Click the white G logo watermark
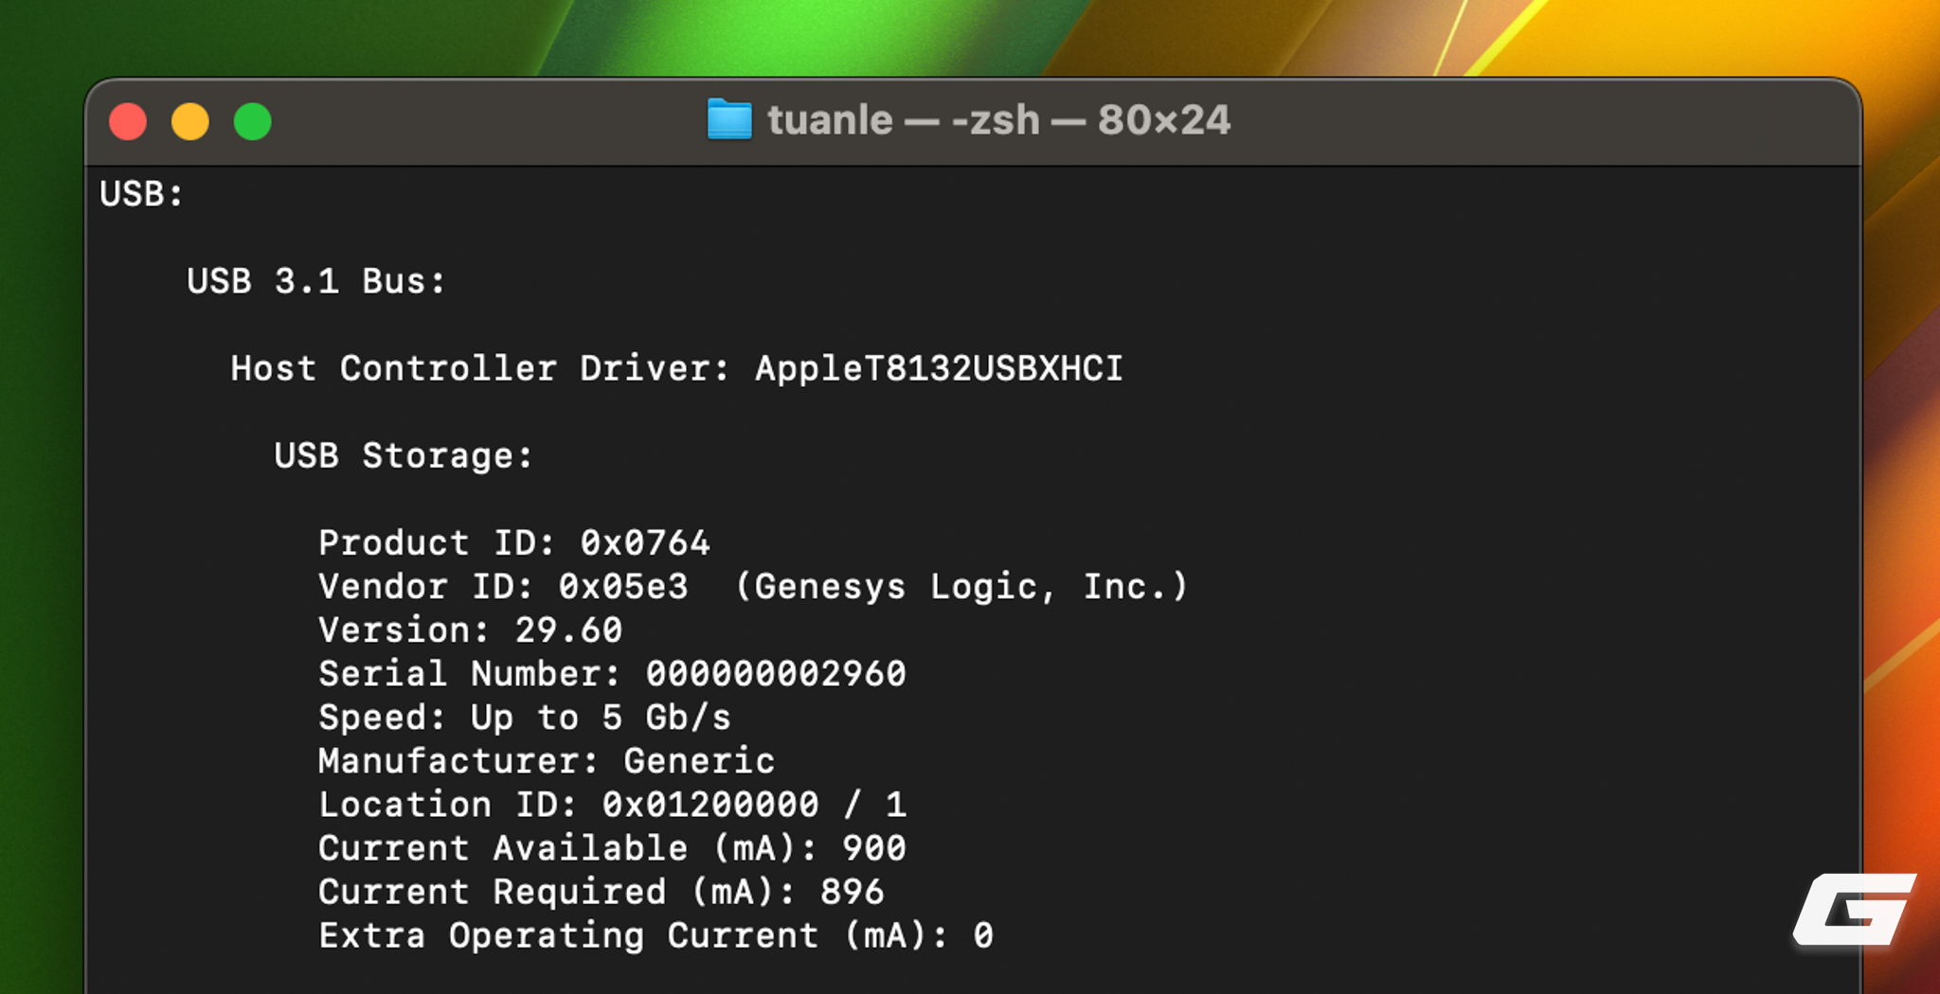Viewport: 1940px width, 994px height. pos(1854,910)
